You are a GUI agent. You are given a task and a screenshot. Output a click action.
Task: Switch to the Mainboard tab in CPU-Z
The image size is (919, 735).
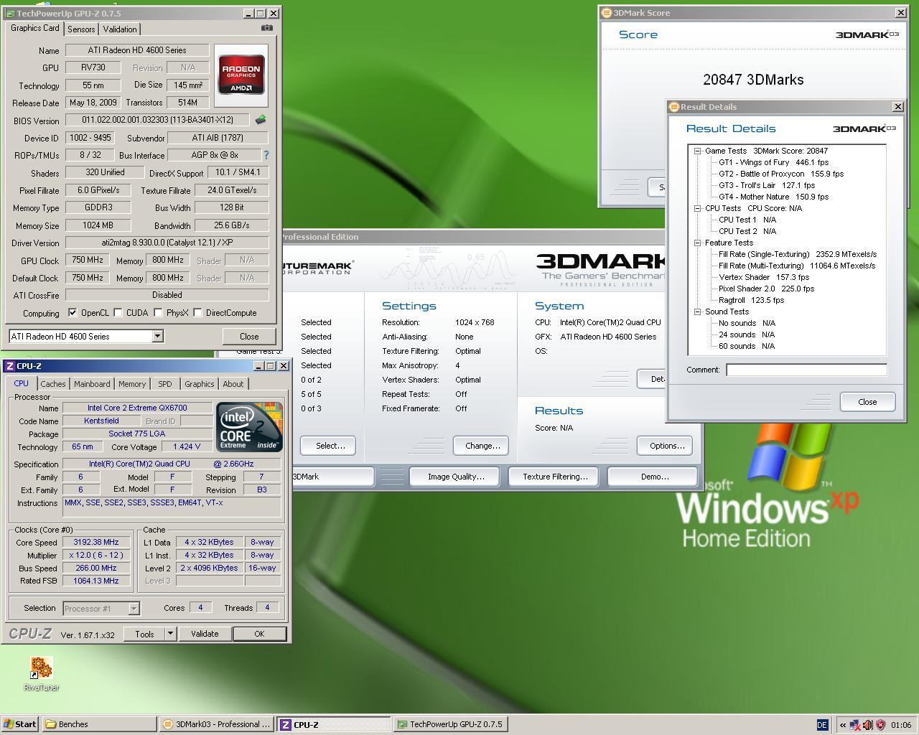click(92, 384)
